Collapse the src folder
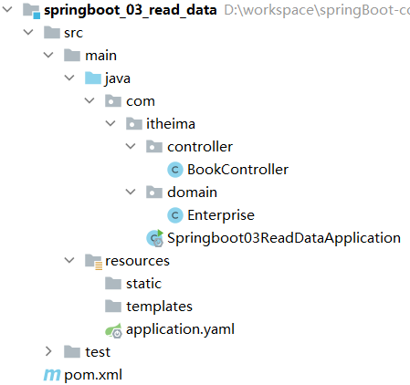Viewport: 410px width, 385px height. 28,32
